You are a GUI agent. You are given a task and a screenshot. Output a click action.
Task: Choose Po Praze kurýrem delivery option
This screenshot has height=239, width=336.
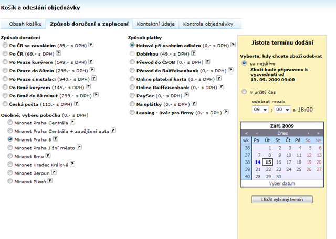pos(5,62)
